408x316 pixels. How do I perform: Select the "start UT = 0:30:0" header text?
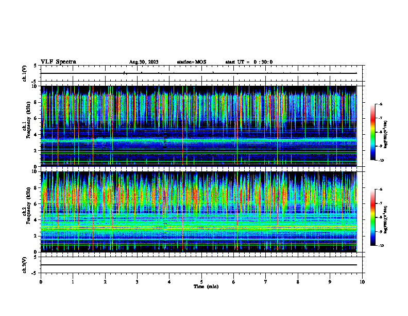(x=249, y=62)
